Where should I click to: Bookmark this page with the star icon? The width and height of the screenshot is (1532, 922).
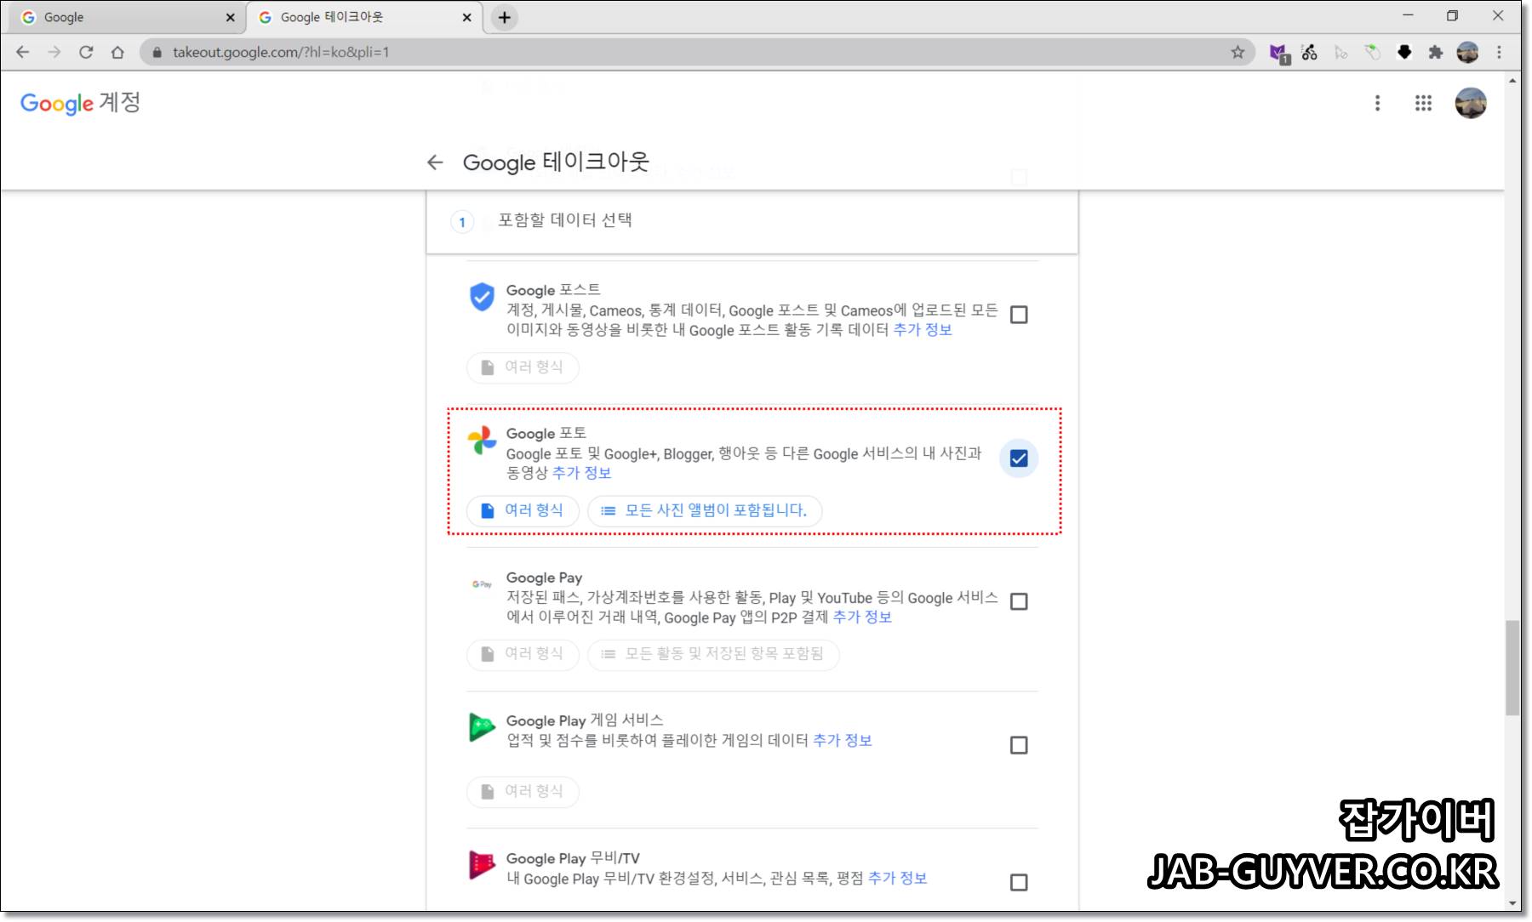click(x=1238, y=52)
